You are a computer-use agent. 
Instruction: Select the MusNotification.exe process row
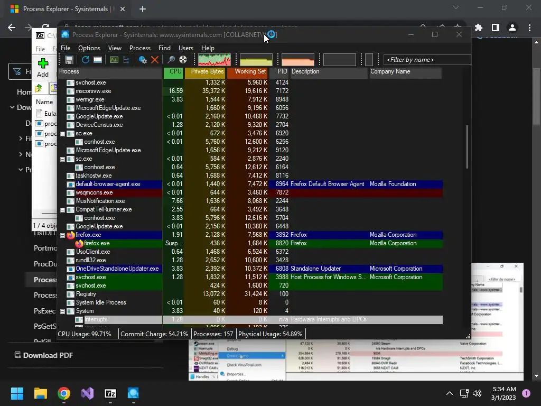point(250,201)
